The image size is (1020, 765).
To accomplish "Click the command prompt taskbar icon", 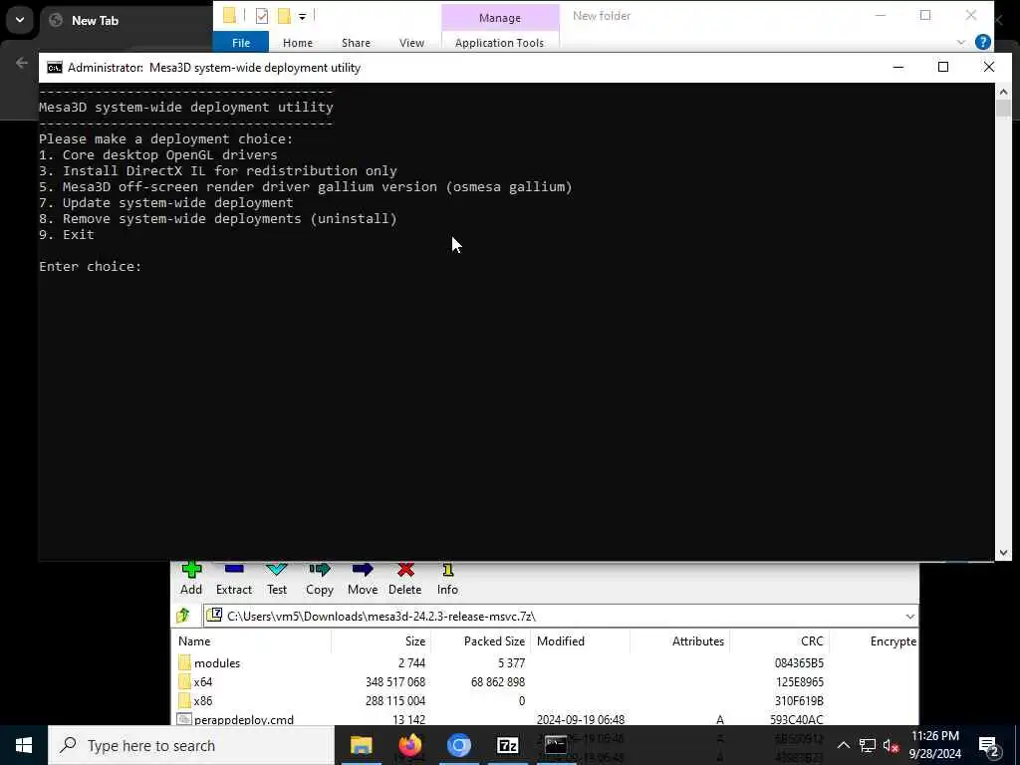I will tap(556, 745).
